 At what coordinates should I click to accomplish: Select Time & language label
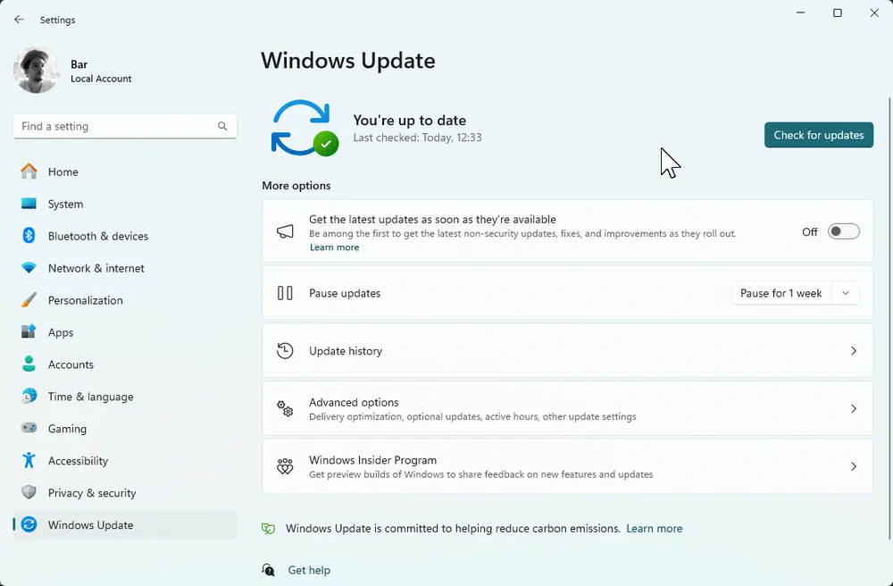pyautogui.click(x=90, y=397)
